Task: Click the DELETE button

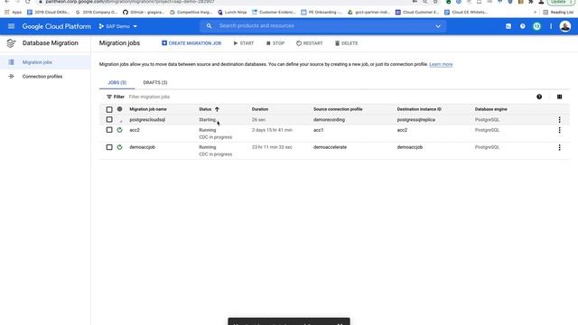Action: 346,43
